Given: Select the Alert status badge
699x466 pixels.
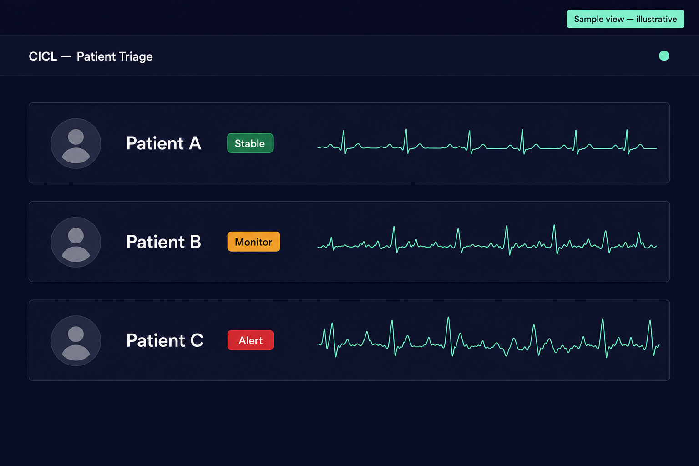Looking at the screenshot, I should 250,340.
